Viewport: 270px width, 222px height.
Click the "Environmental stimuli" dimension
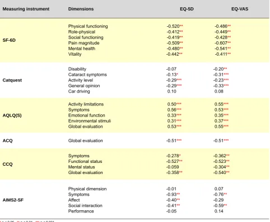pos(90,121)
